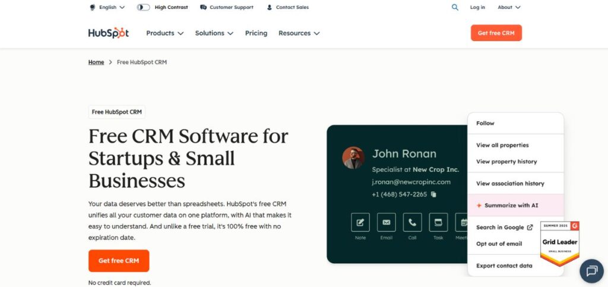Click the Call icon on contact card
This screenshot has height=287, width=608.
pos(412,222)
